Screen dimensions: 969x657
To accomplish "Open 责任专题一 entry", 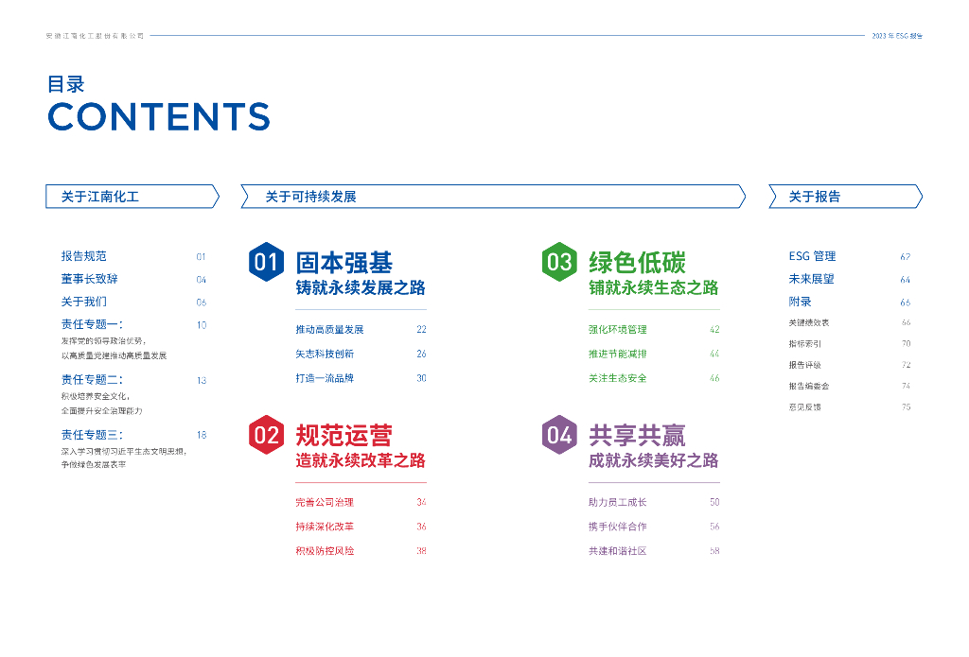I will coord(92,325).
